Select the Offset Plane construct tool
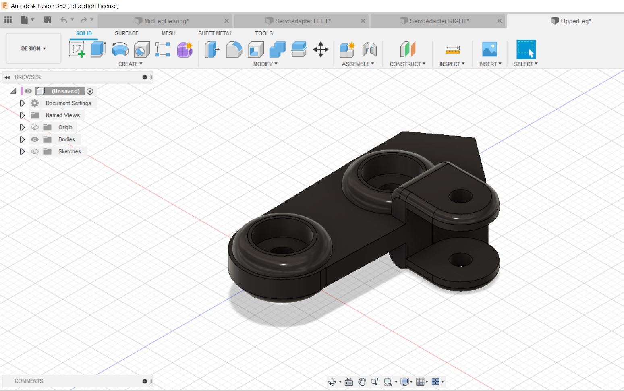Viewport: 624px width, 391px height. coord(407,50)
